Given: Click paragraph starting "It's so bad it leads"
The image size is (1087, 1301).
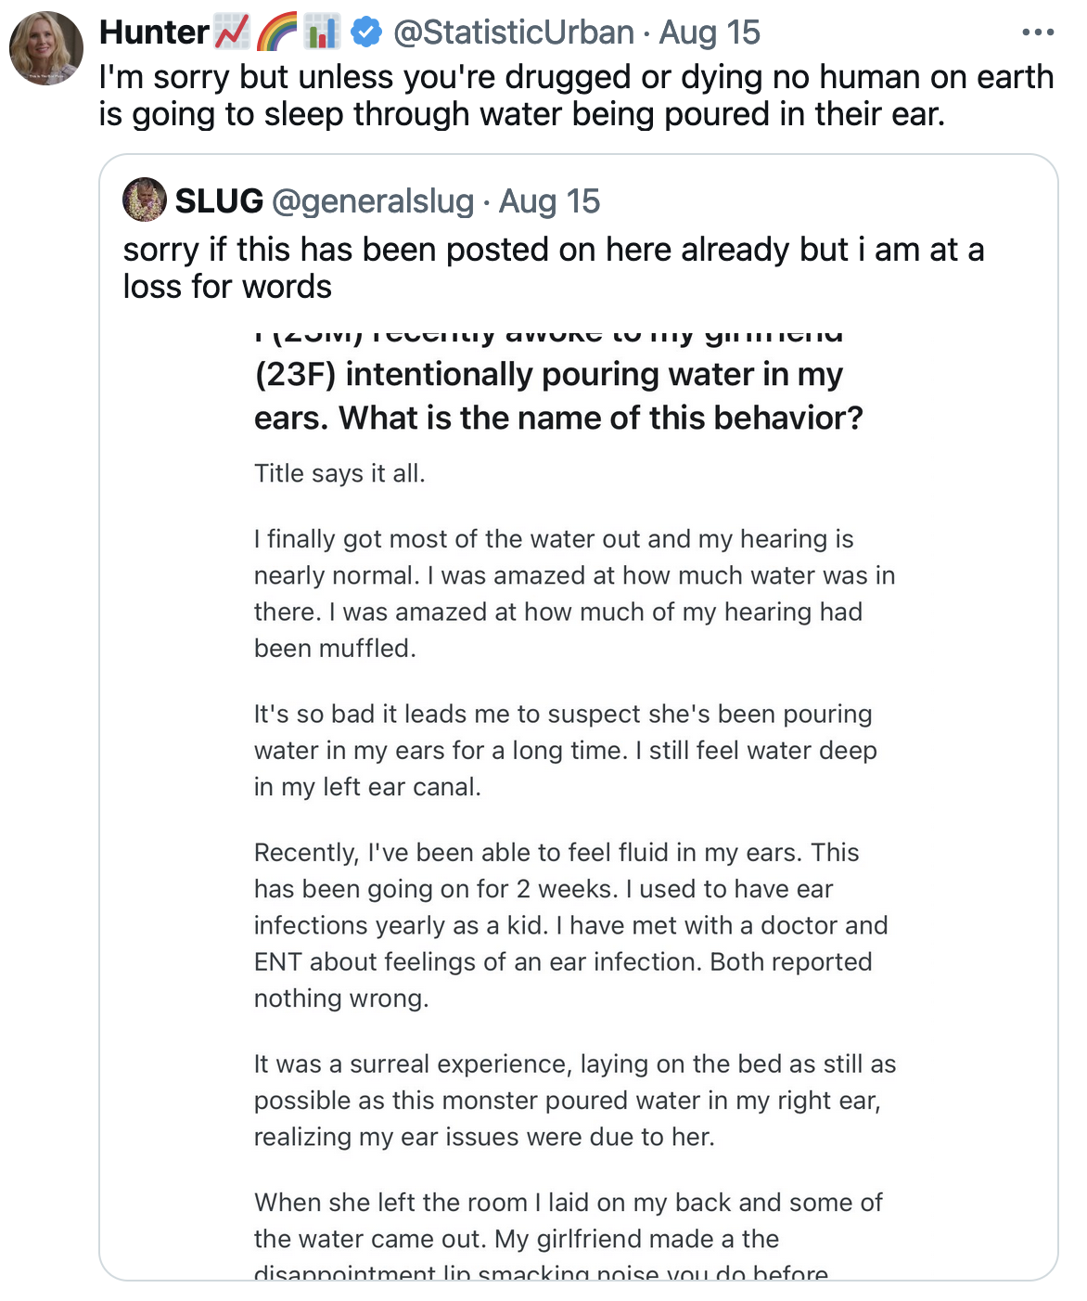Looking at the screenshot, I should [565, 750].
